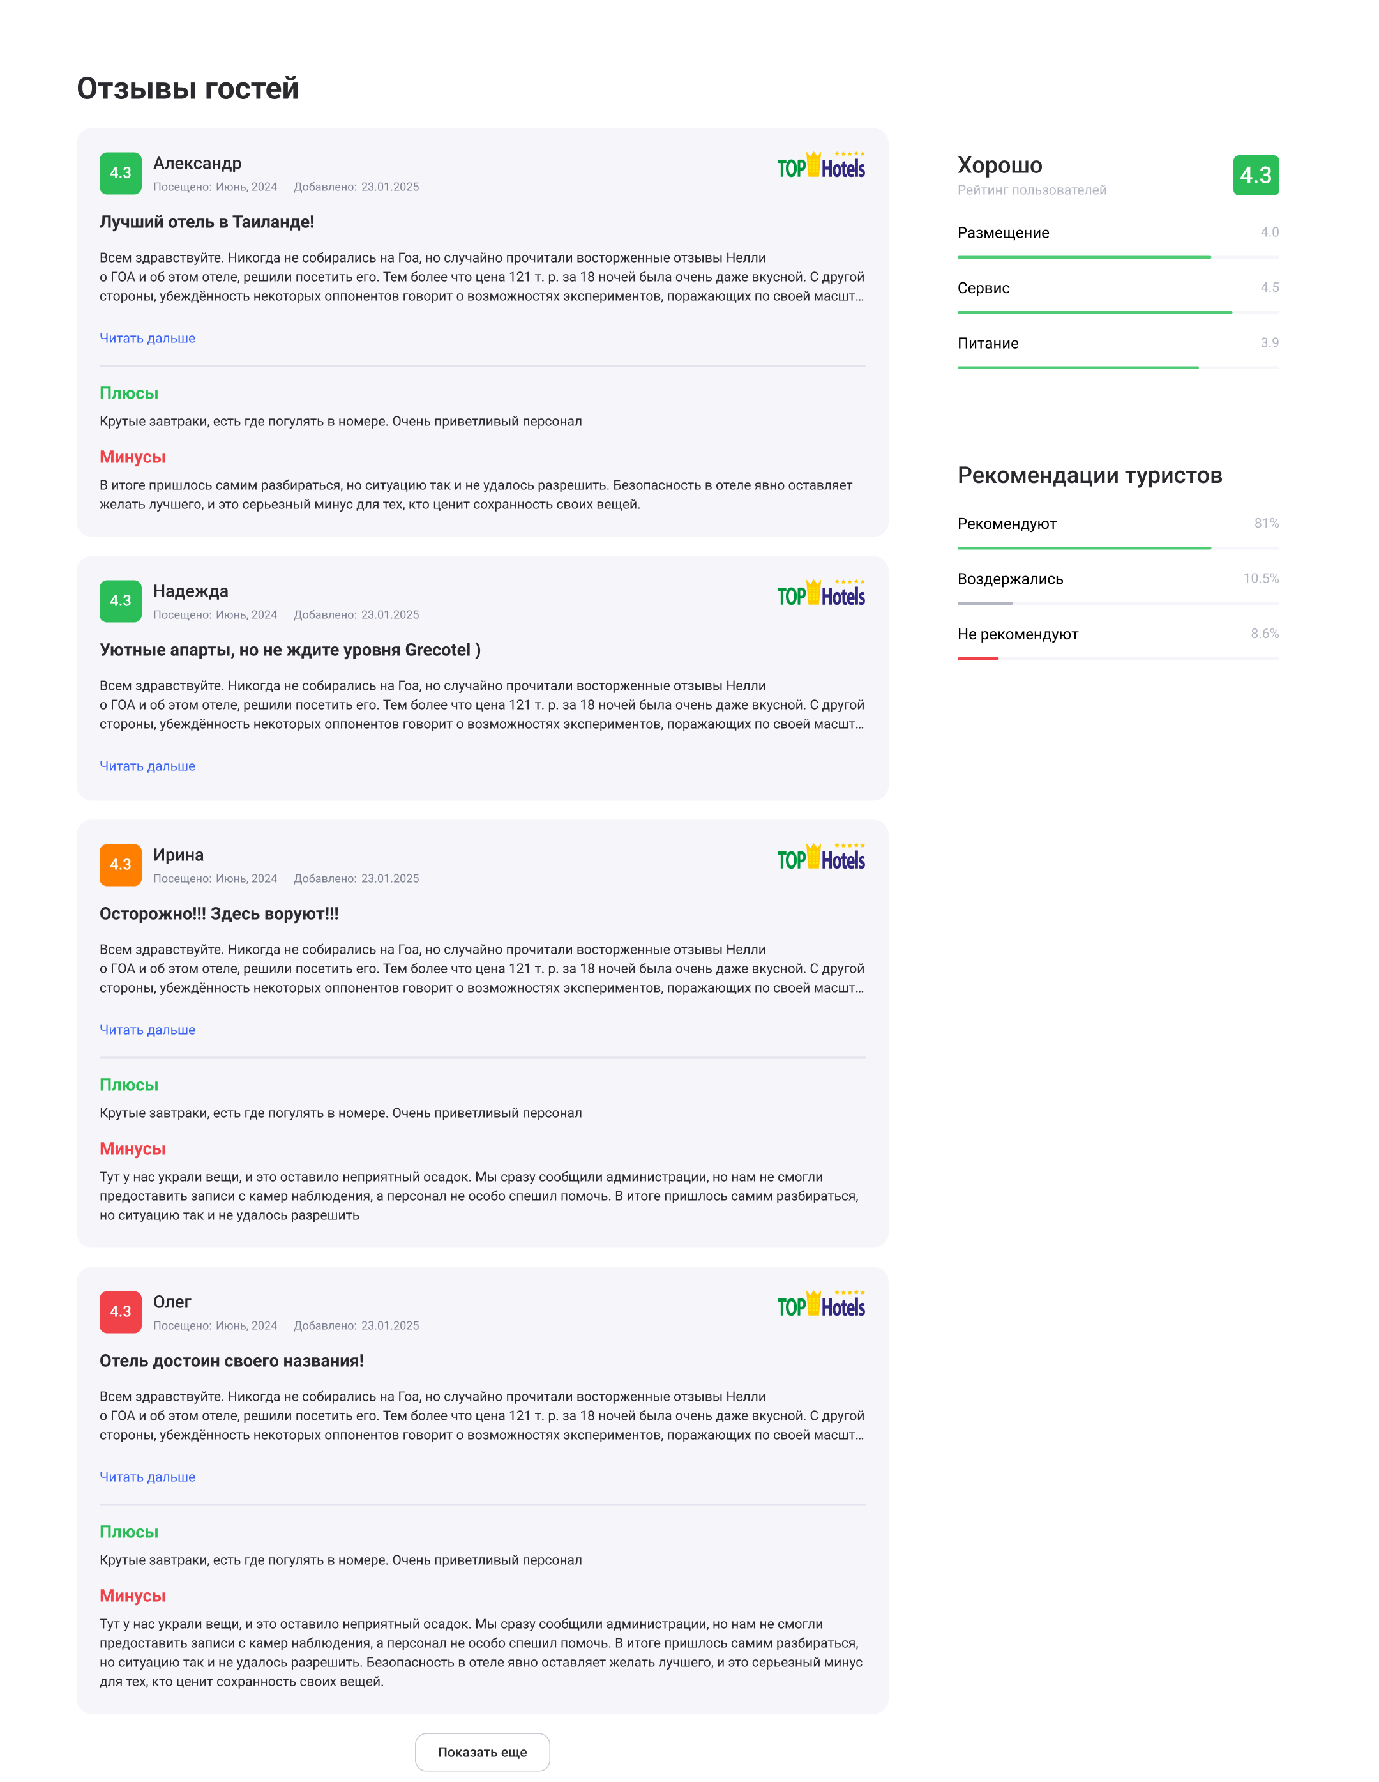Click TopHotels logo in Ирина's review
The image size is (1379, 1782).
820,858
